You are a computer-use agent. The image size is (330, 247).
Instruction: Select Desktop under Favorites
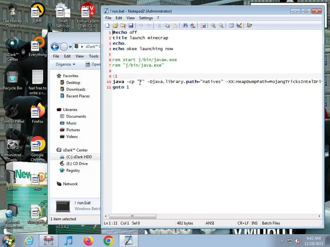coord(73,83)
